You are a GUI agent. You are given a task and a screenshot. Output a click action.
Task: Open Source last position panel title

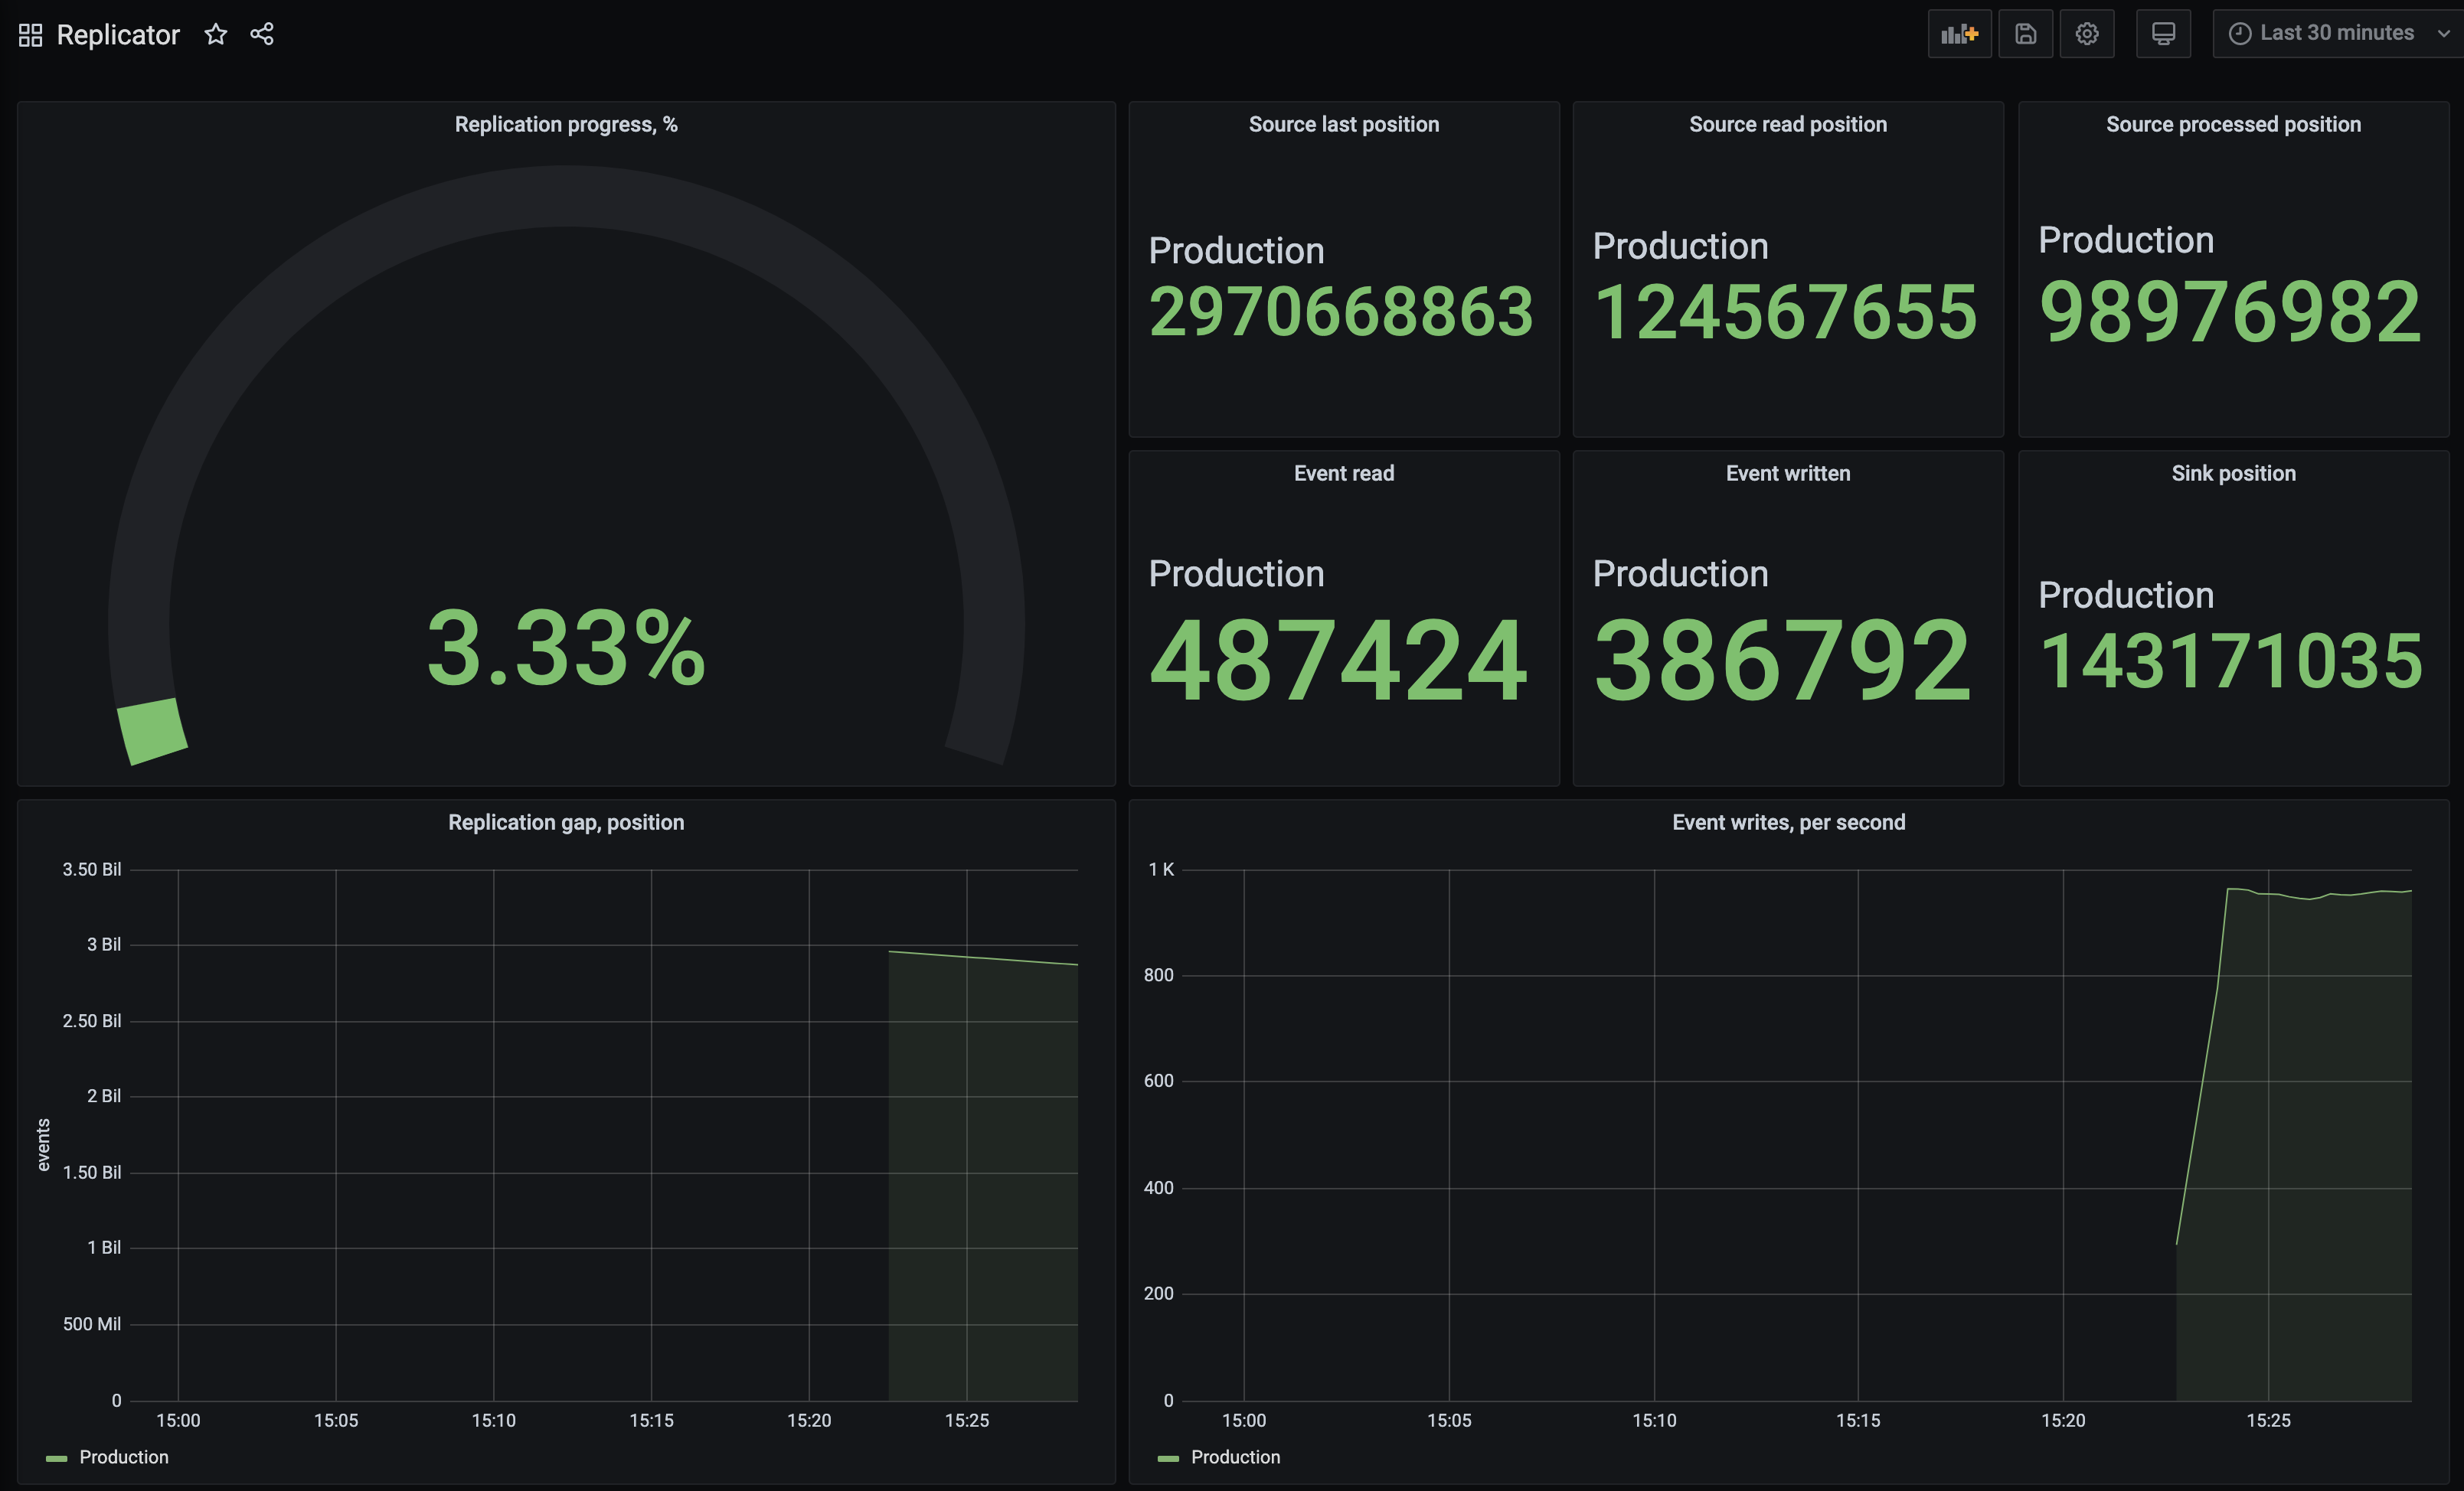tap(1343, 124)
